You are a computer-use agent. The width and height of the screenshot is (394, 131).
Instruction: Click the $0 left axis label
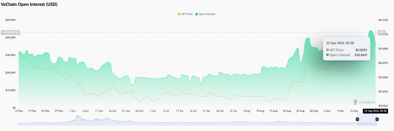(x=14, y=108)
